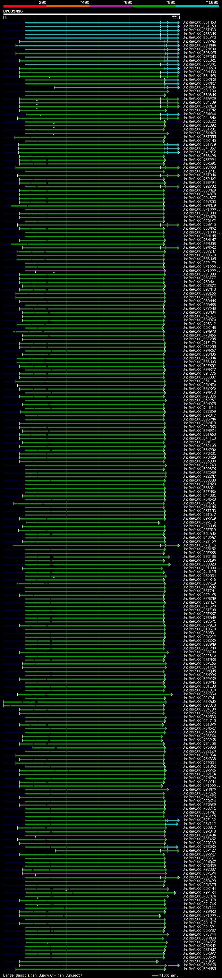Open hit UniRef100_B0LVF3

pos(199,37)
